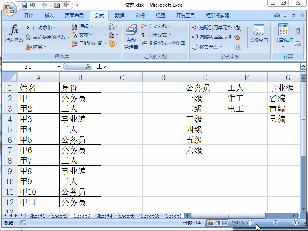Image resolution: width=308 pixels, height=231 pixels.
Task: Click the Calculate Now calculator icon
Action: coord(298,31)
